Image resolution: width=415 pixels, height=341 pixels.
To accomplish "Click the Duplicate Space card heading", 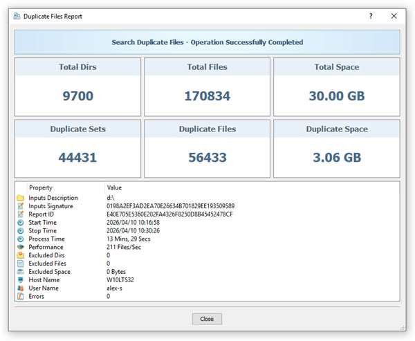I will click(337, 129).
